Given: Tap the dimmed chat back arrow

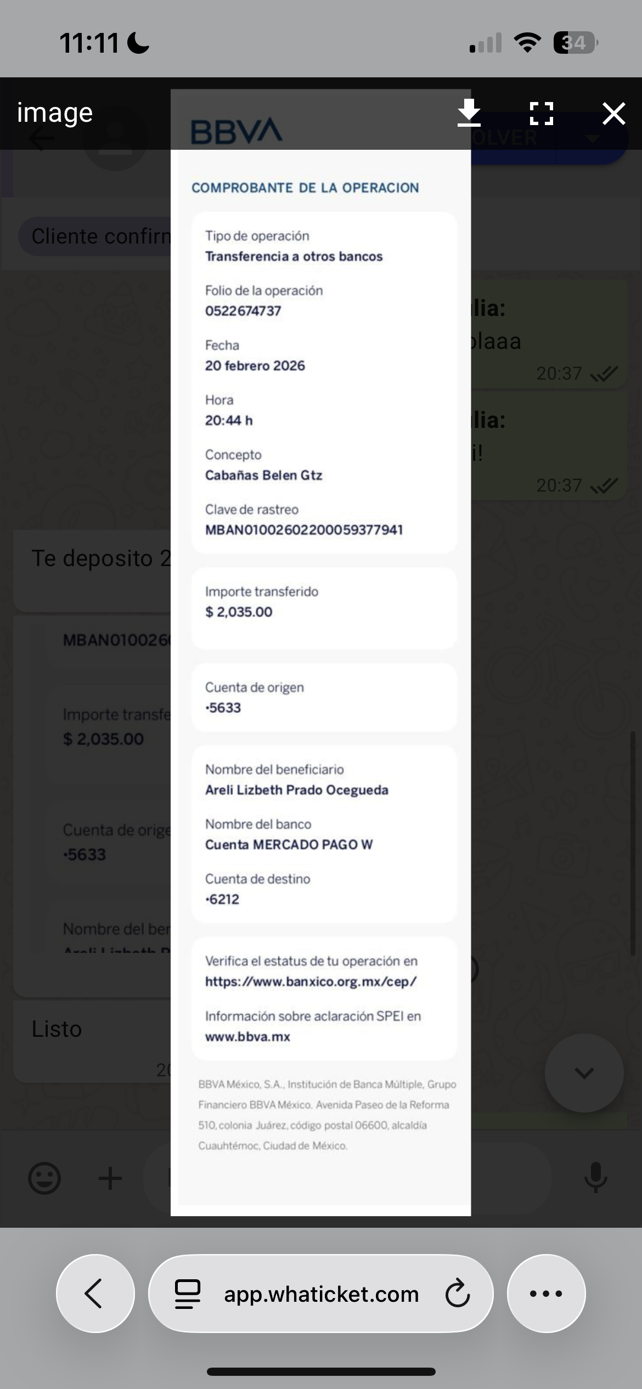Looking at the screenshot, I should click(41, 138).
